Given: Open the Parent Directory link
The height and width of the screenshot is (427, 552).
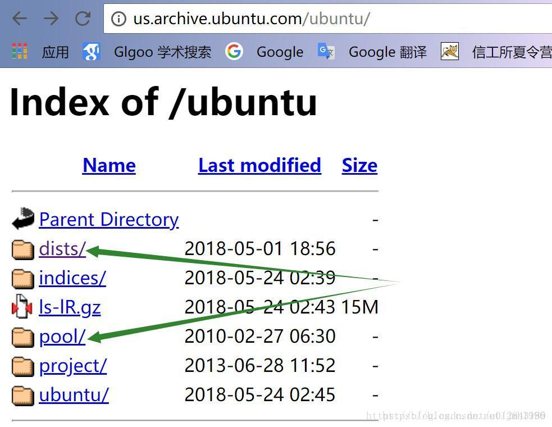Looking at the screenshot, I should [x=109, y=219].
